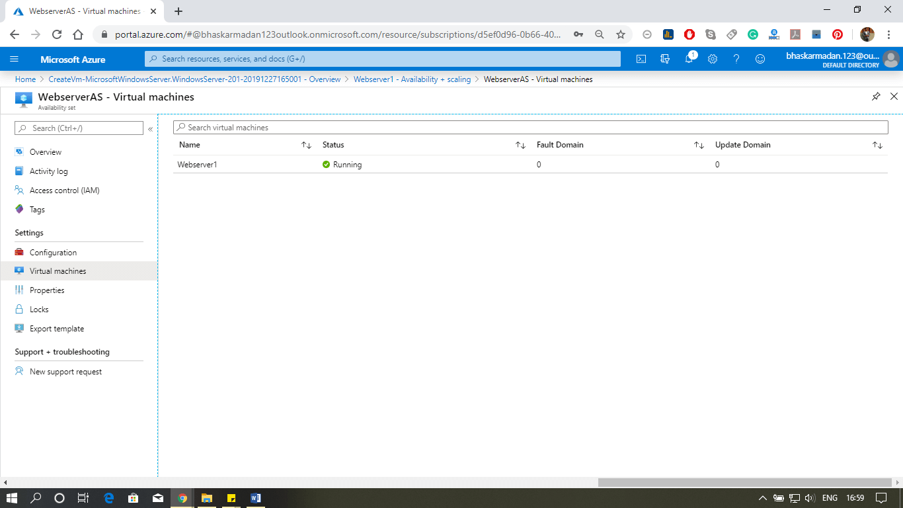Screen dimensions: 903x508
Task: Go to Home breadcrumb
Action: (25, 79)
